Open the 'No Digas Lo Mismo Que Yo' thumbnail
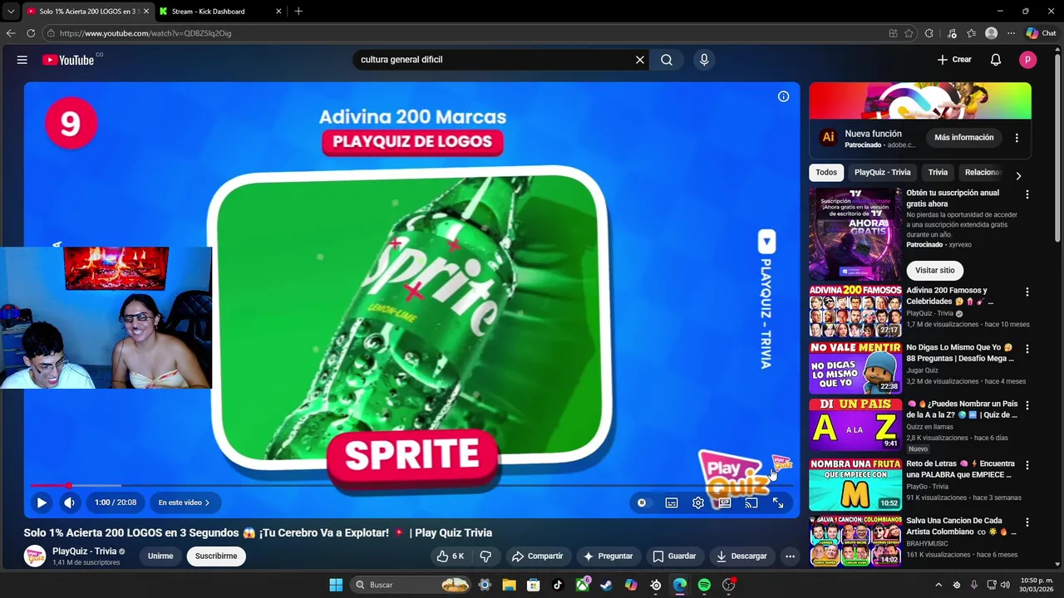Screen dimensions: 1064x598 [x=855, y=367]
